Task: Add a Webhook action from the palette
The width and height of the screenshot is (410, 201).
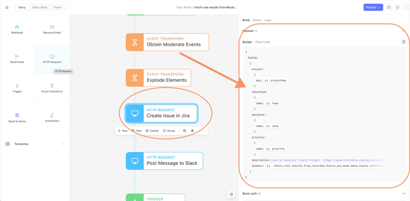Action: pos(17,29)
